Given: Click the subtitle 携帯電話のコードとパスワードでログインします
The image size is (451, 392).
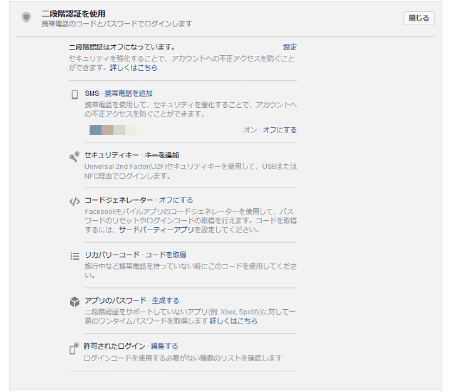Looking at the screenshot, I should pyautogui.click(x=117, y=24).
